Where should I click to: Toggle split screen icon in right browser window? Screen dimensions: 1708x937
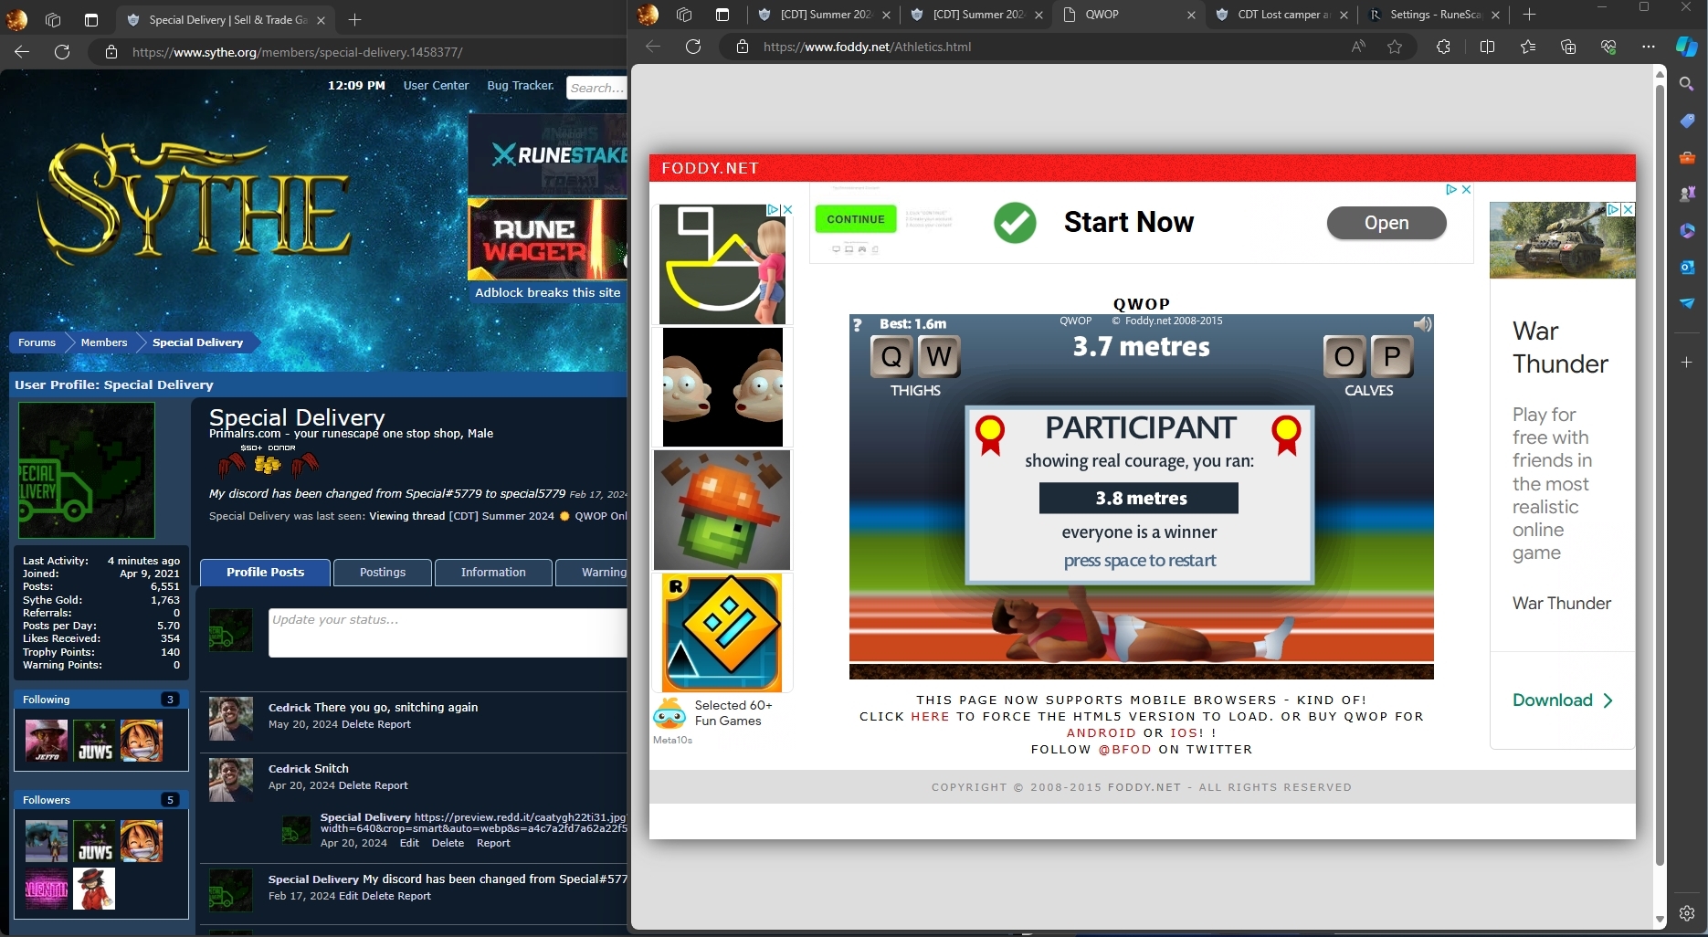click(1487, 47)
